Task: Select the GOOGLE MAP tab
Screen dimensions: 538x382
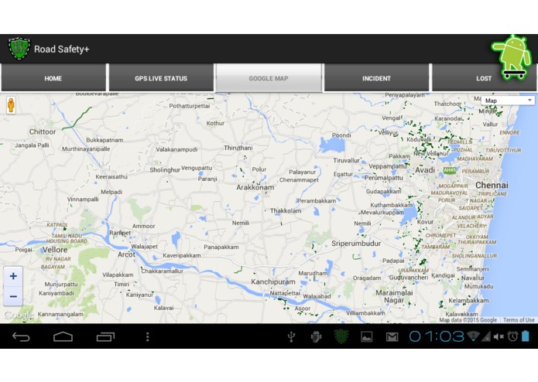Action: pyautogui.click(x=269, y=78)
